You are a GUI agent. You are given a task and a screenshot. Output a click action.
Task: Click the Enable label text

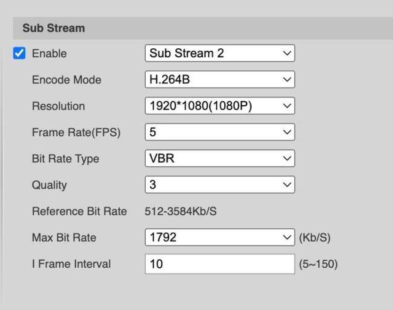[x=49, y=54]
